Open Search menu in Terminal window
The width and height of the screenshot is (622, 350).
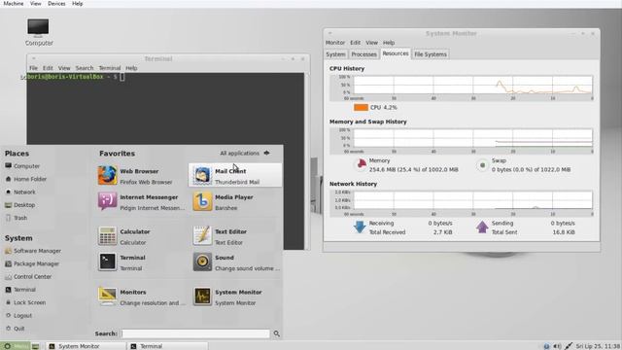point(85,68)
